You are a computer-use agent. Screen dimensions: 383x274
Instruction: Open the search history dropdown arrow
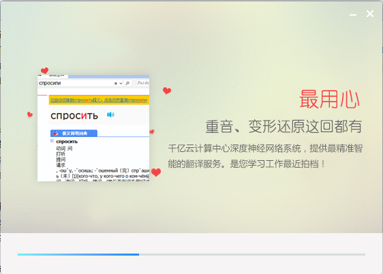click(121, 84)
